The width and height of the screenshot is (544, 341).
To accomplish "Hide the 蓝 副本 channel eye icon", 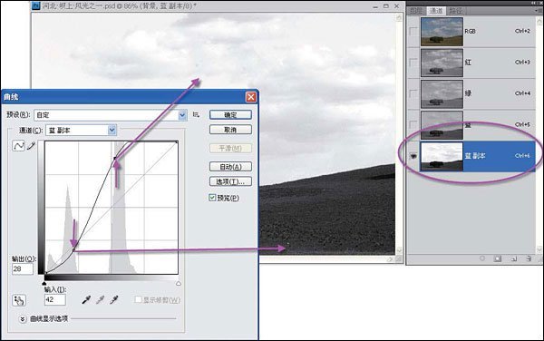I will (x=413, y=157).
